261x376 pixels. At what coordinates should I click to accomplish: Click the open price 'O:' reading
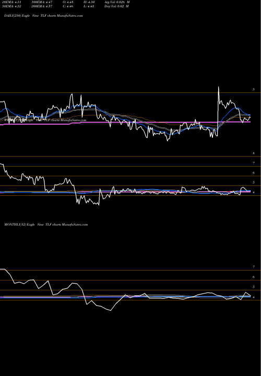(67, 2)
